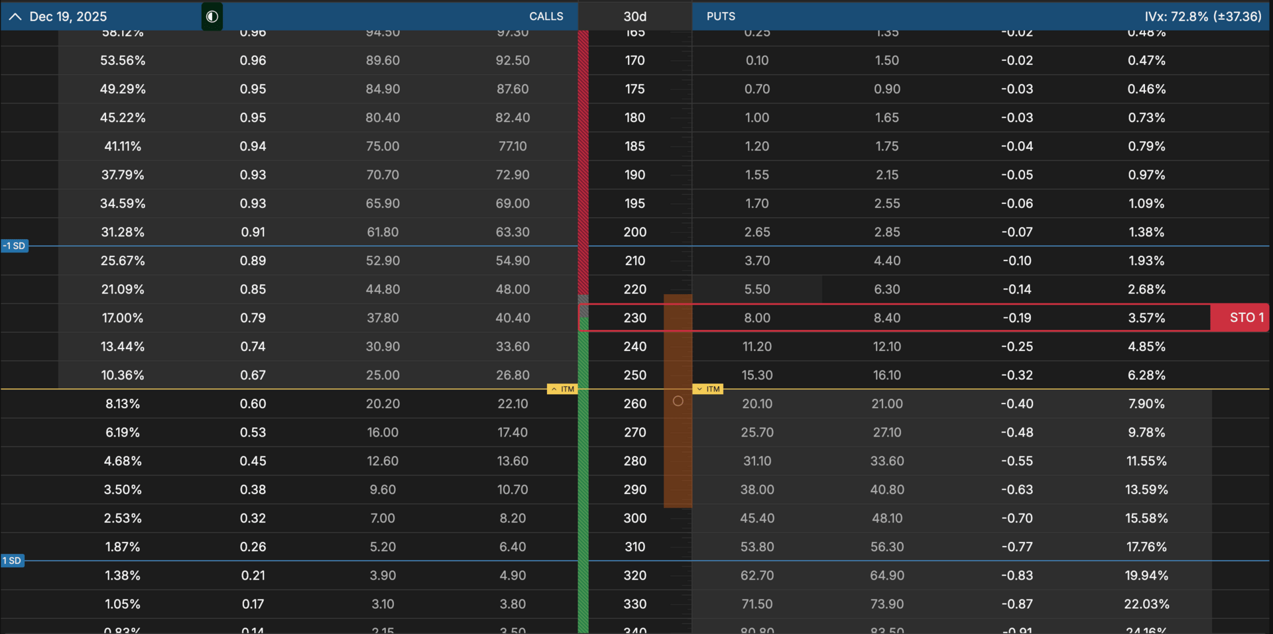The image size is (1273, 634).
Task: Click call ask 17.40 at strike 270
Action: (513, 433)
